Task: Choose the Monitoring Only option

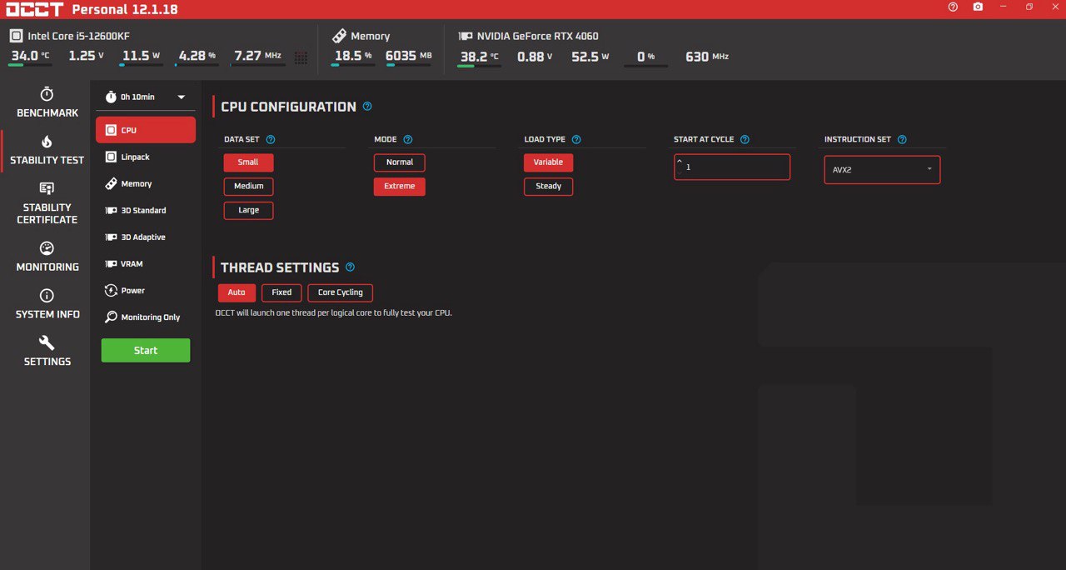Action: pyautogui.click(x=146, y=317)
